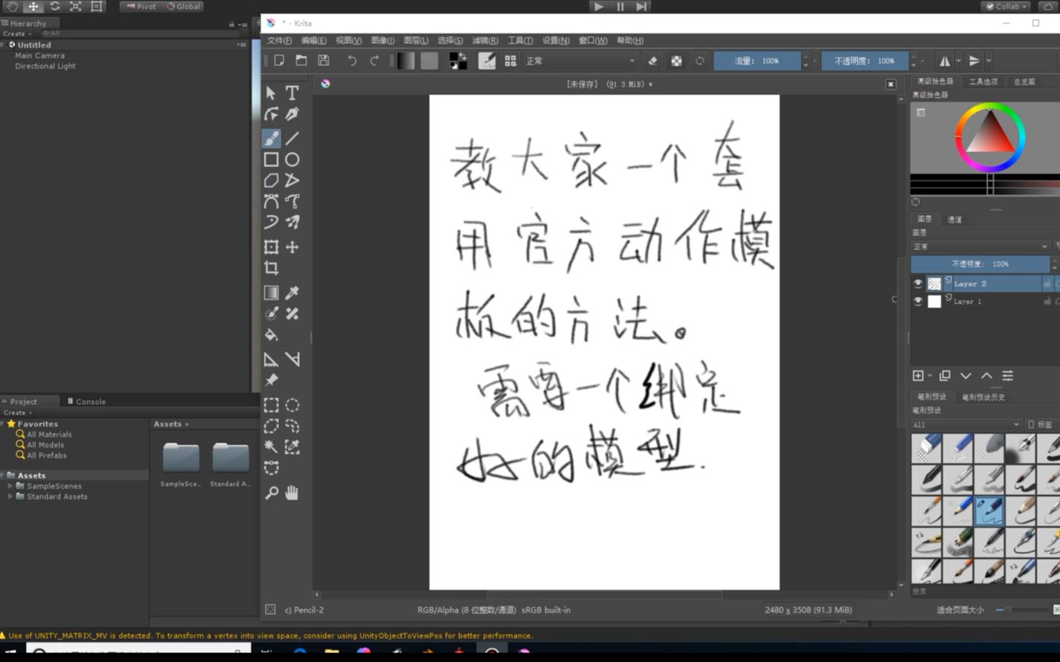Image resolution: width=1060 pixels, height=662 pixels.
Task: Select the Zoom tool in Krita
Action: (x=271, y=492)
